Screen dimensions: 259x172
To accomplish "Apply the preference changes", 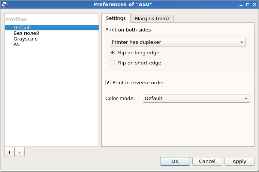I will click(239, 162).
